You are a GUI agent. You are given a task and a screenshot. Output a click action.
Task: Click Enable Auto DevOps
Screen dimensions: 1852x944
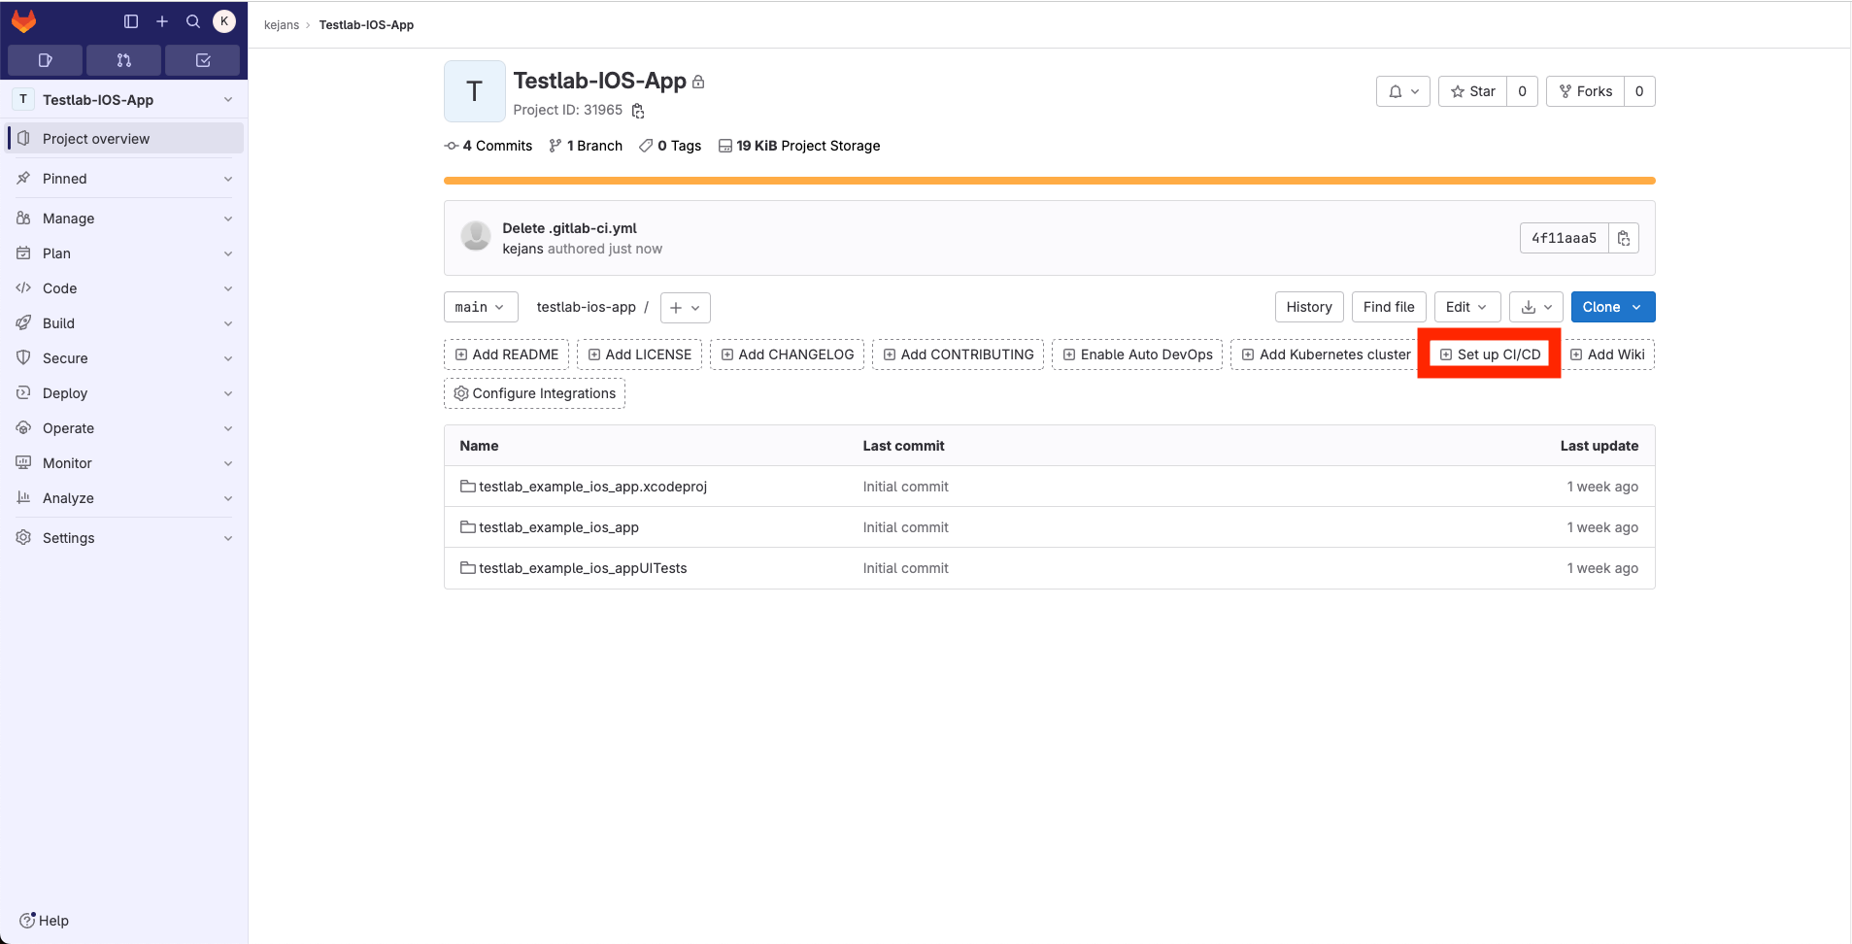pos(1137,354)
